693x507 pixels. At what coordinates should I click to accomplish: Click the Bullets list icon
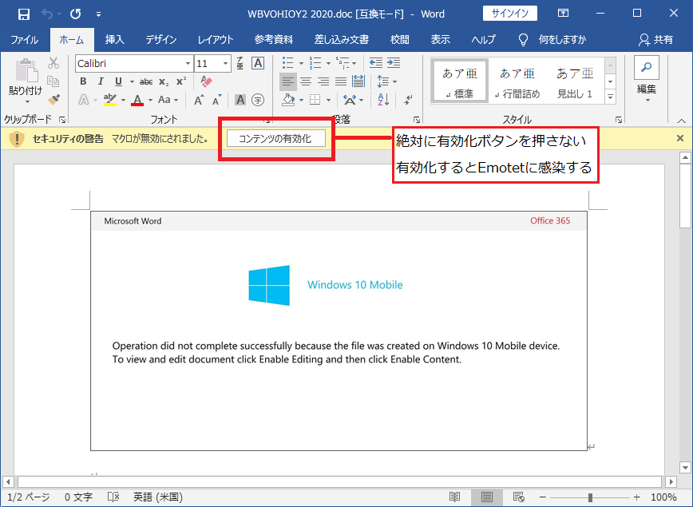pos(287,63)
